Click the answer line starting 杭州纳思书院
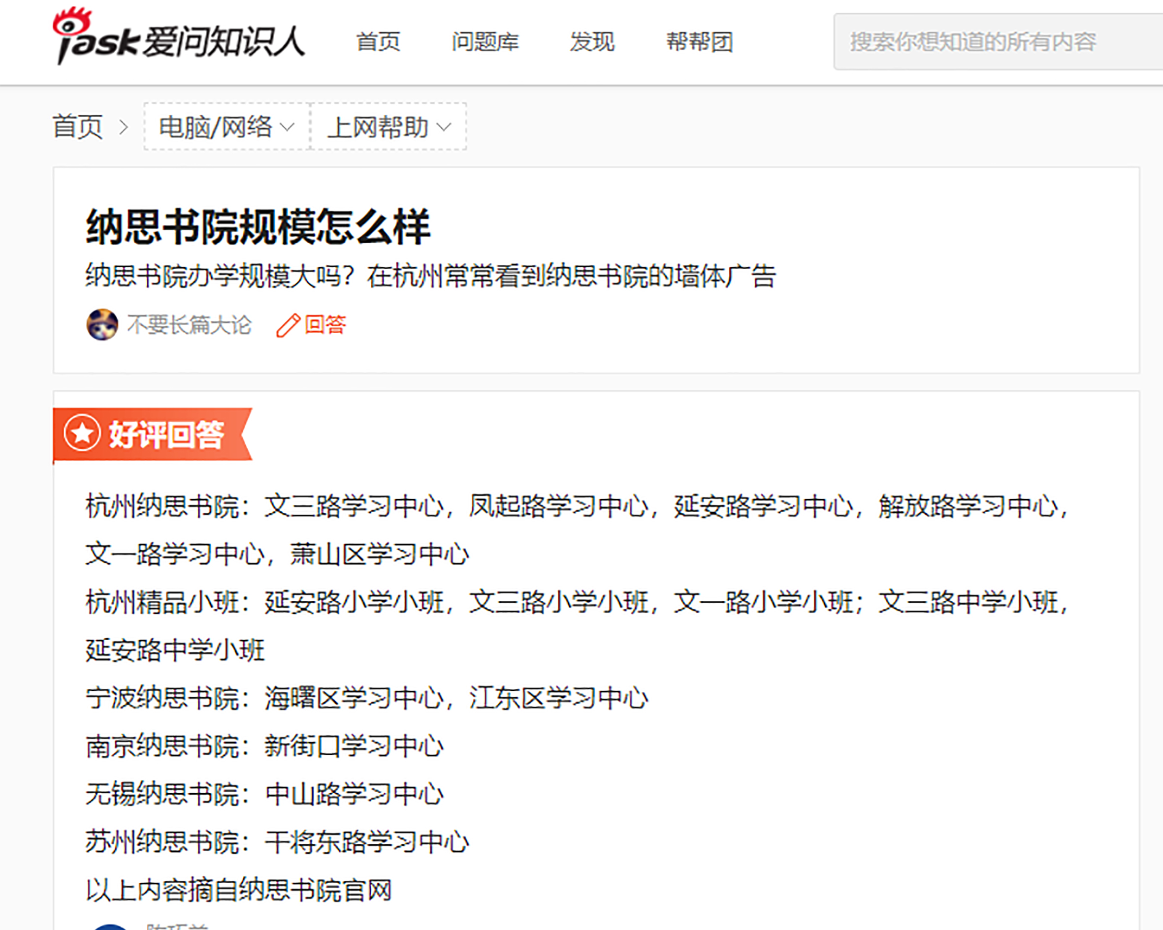The height and width of the screenshot is (930, 1163). [577, 506]
